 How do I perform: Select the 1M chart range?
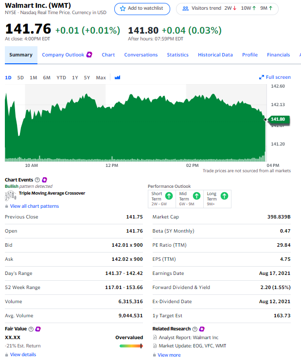[34, 77]
